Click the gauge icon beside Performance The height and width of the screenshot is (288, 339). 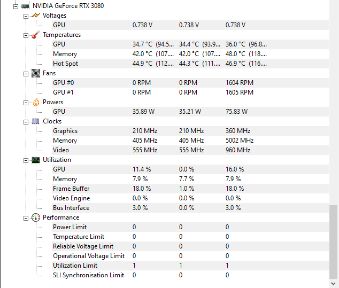click(35, 217)
